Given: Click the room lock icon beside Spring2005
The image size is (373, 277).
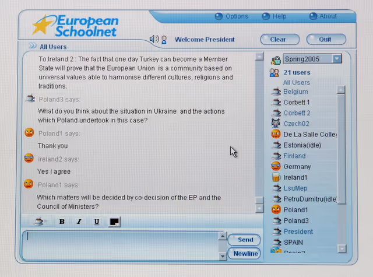Looking at the screenshot, I should [276, 60].
